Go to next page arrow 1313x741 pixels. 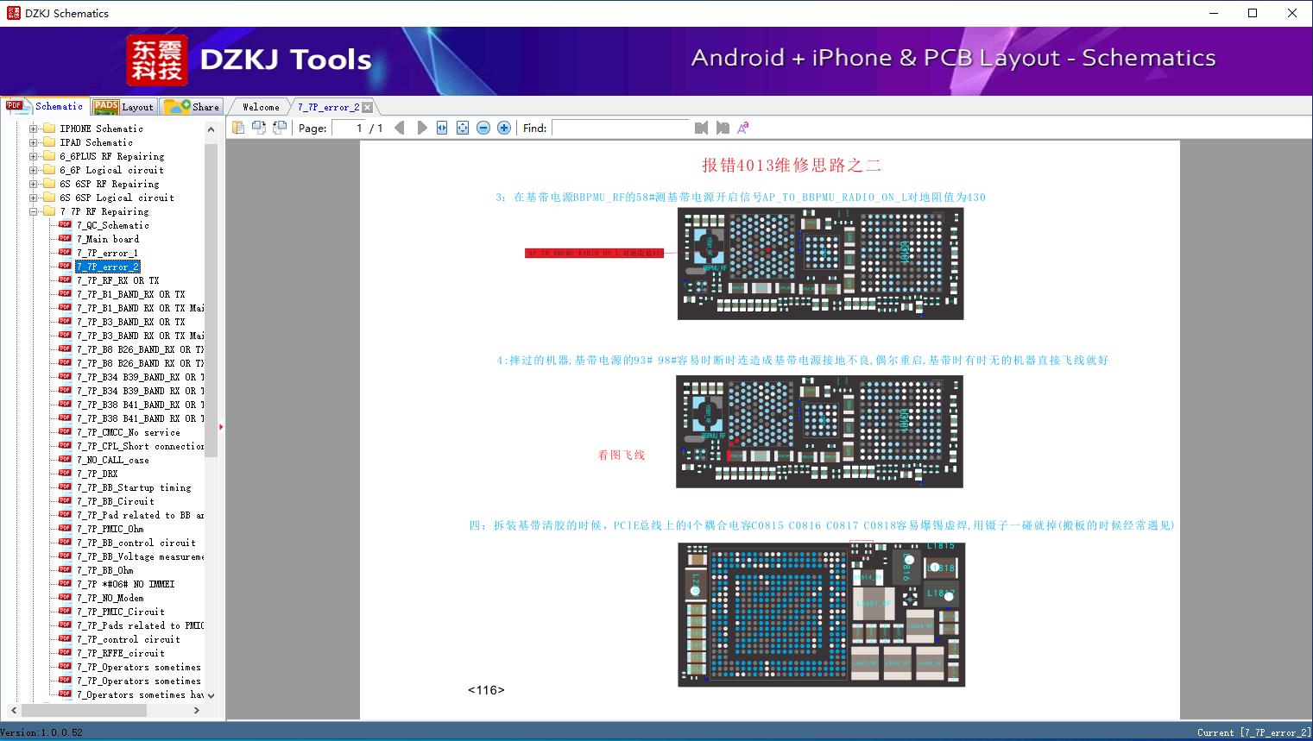(x=421, y=128)
